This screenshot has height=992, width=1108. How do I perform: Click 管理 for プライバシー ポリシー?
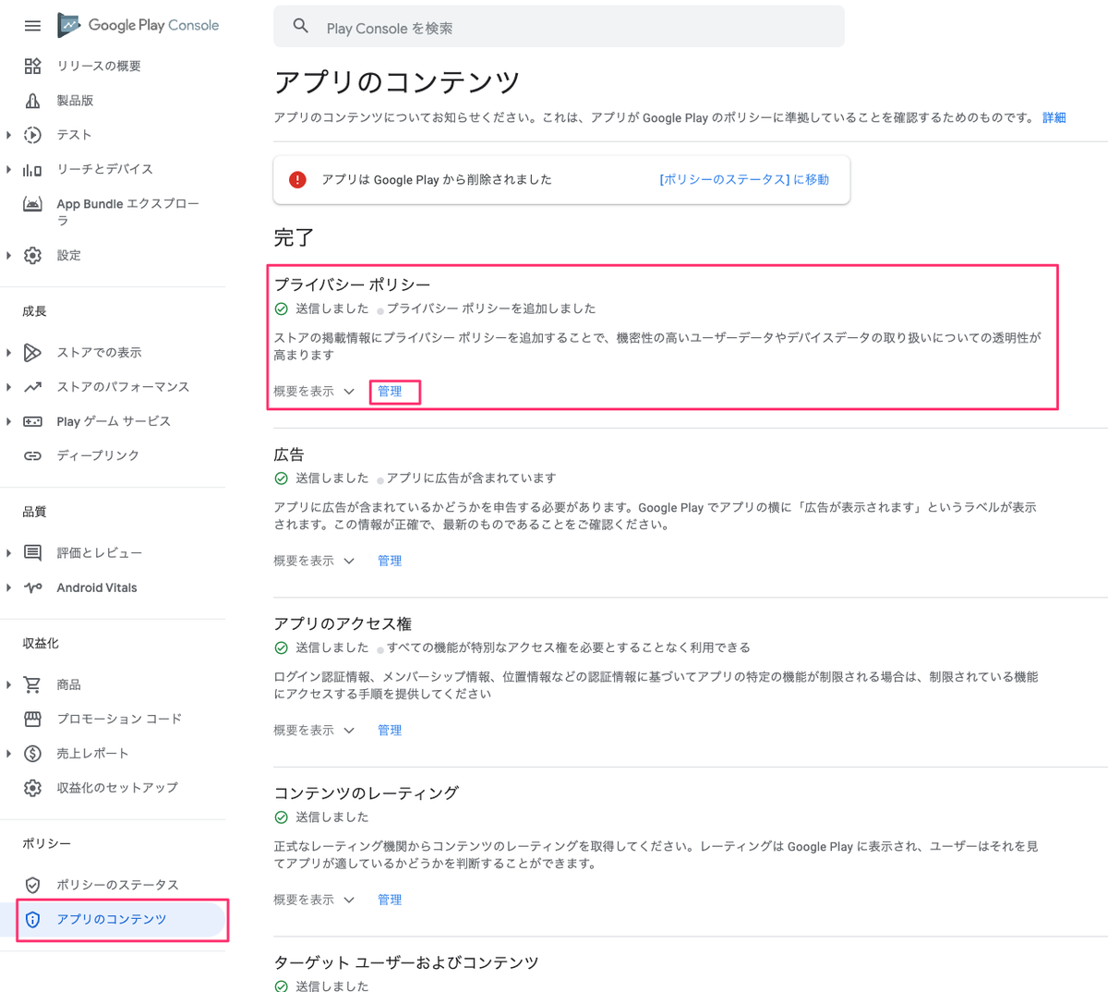pos(390,392)
